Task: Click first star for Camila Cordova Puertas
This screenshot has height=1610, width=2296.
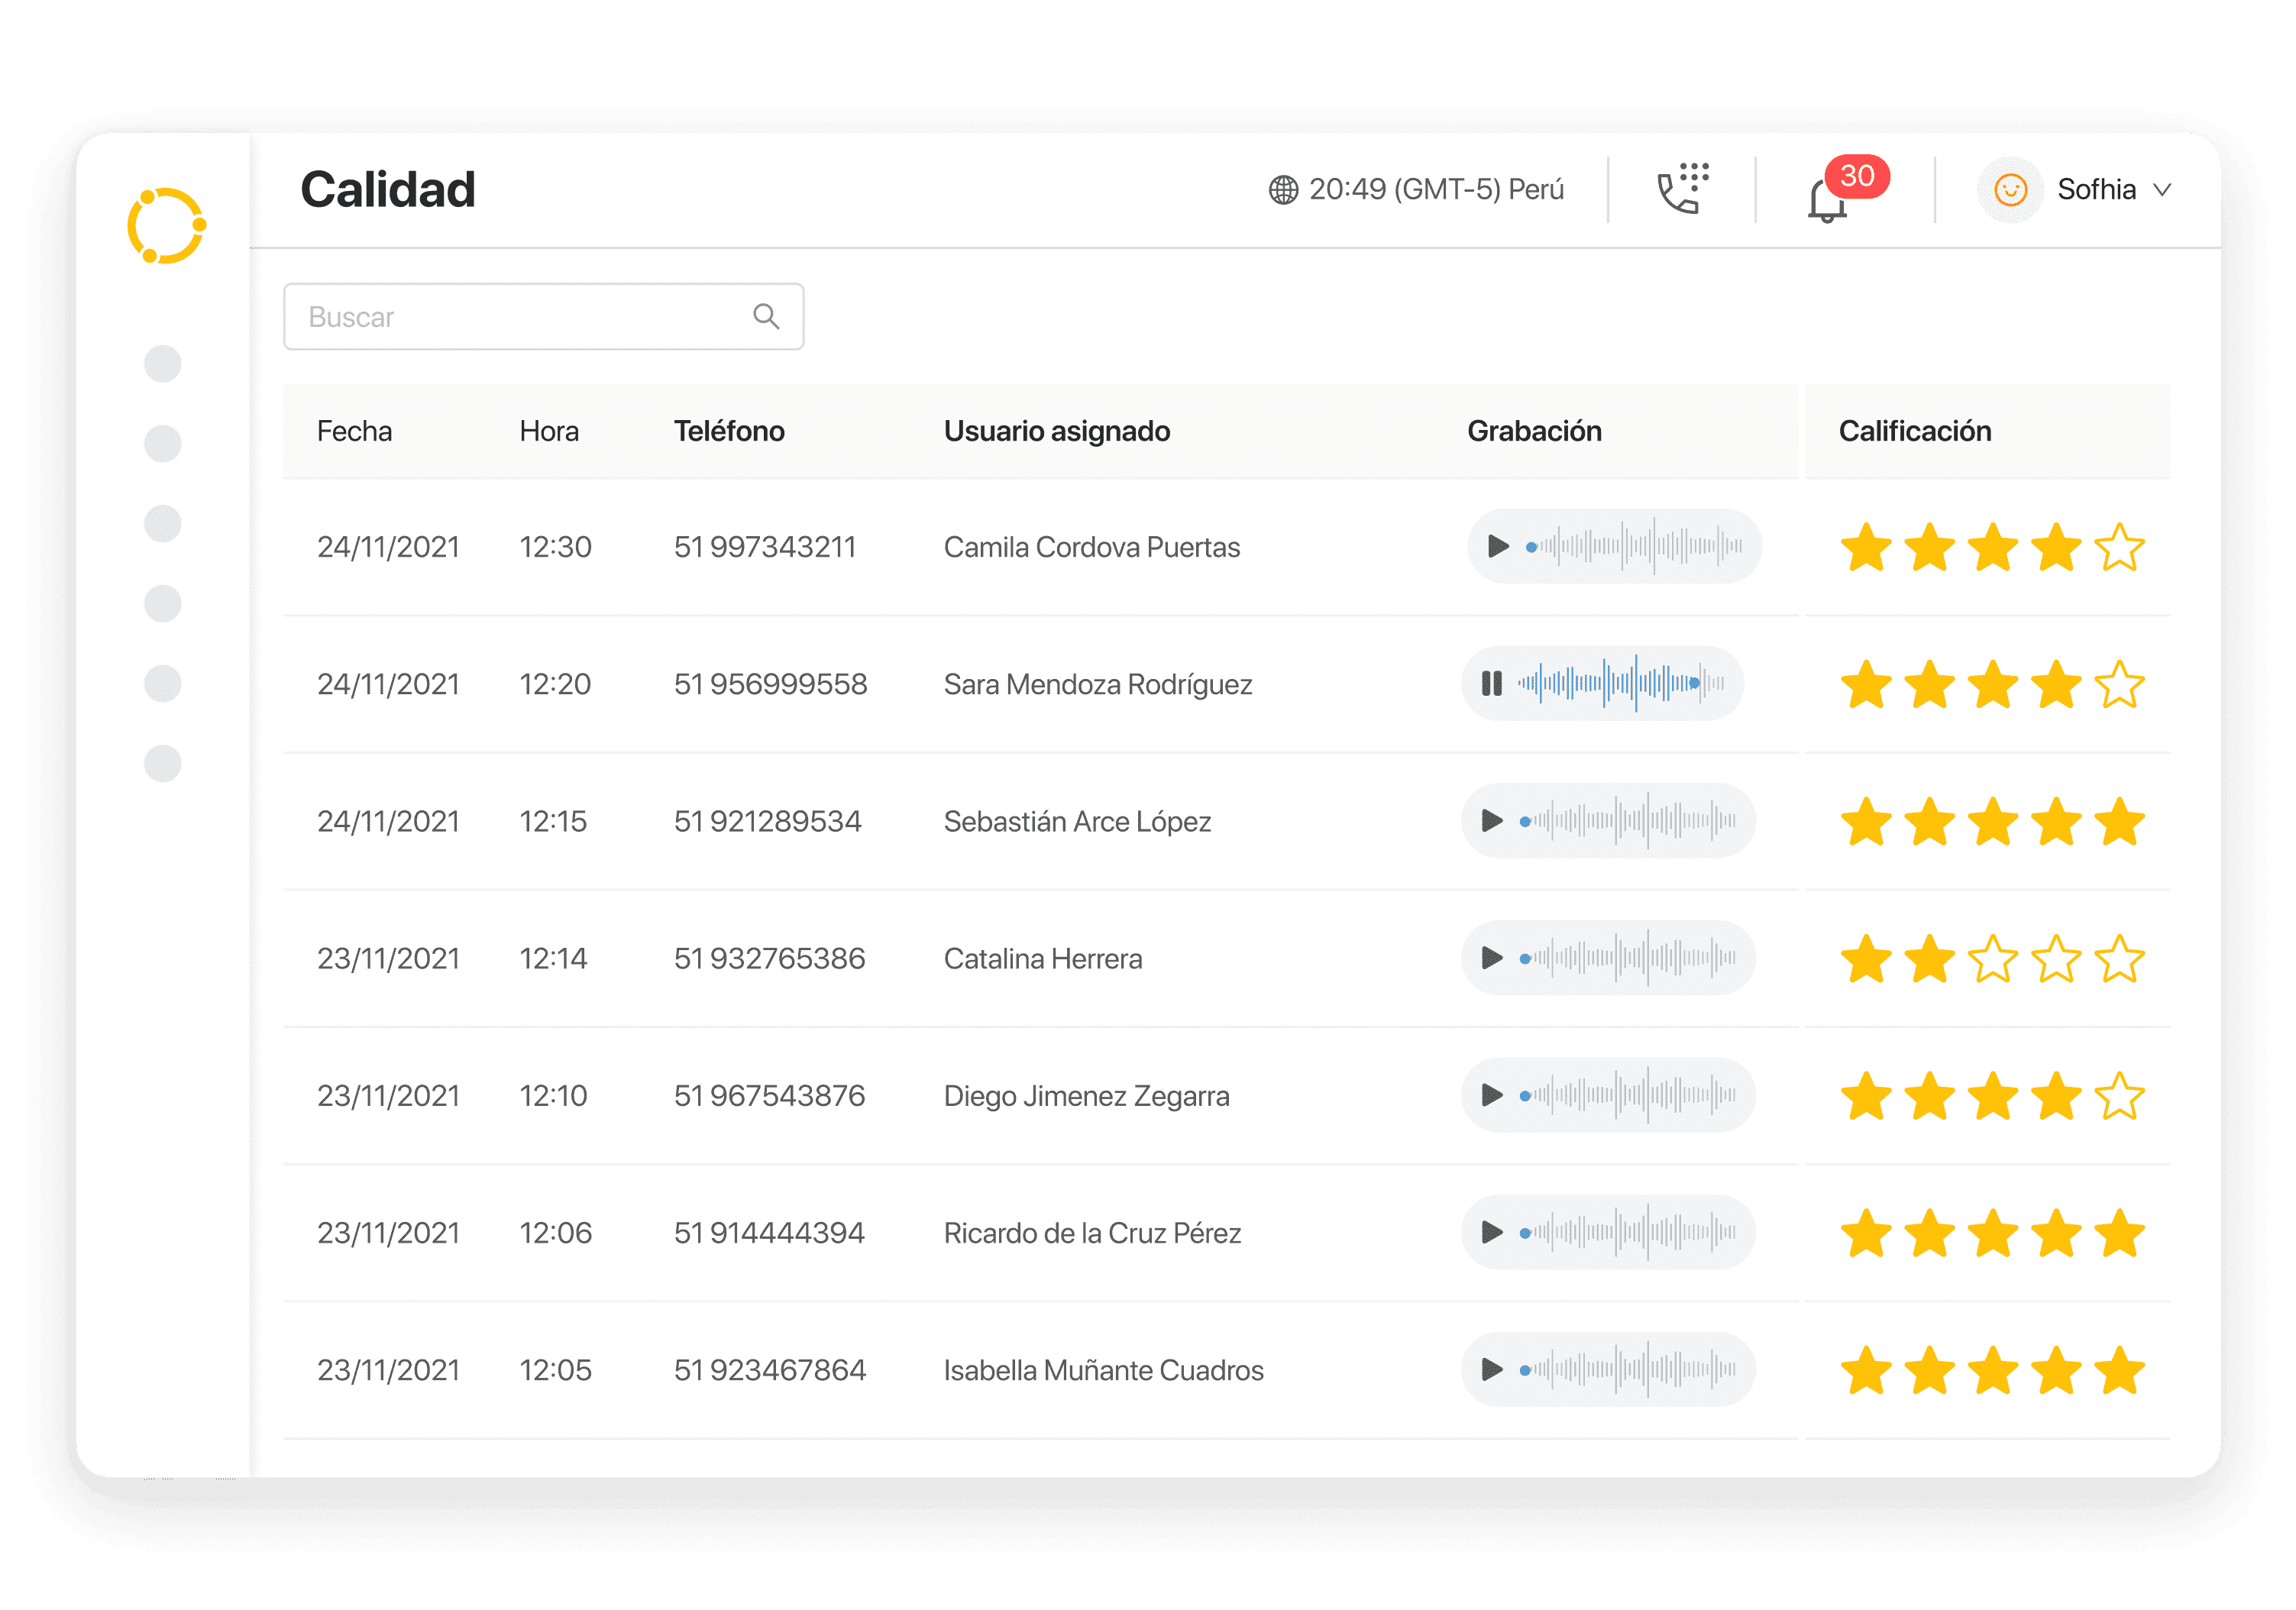Action: (1866, 547)
